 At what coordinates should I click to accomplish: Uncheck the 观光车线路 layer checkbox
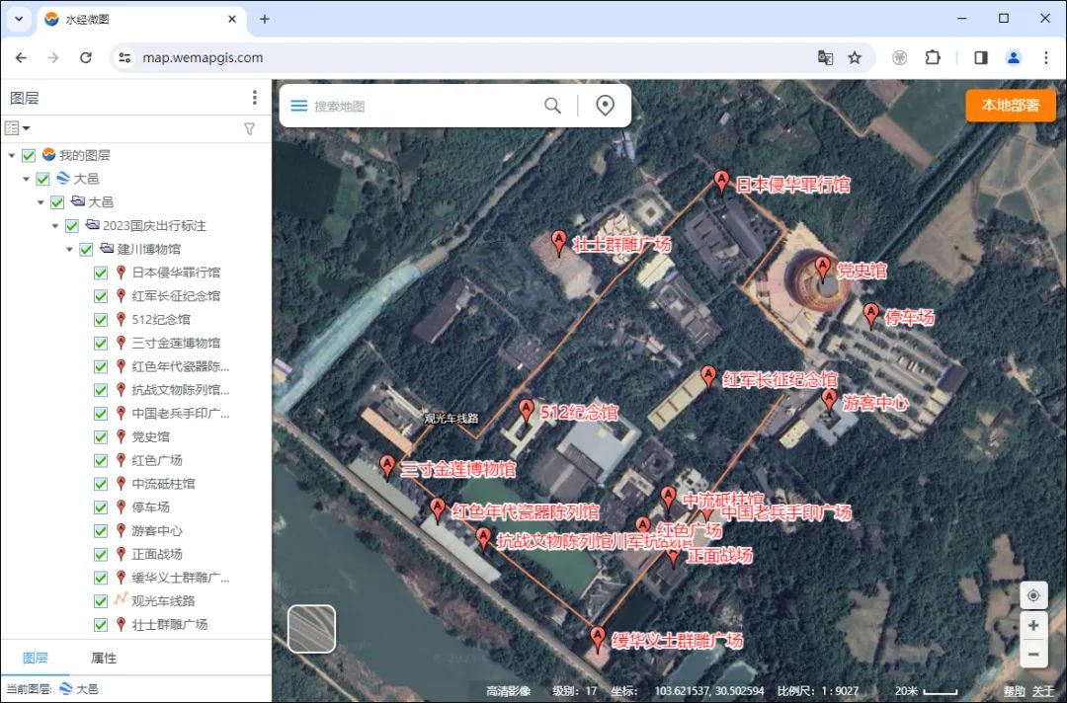click(x=101, y=601)
